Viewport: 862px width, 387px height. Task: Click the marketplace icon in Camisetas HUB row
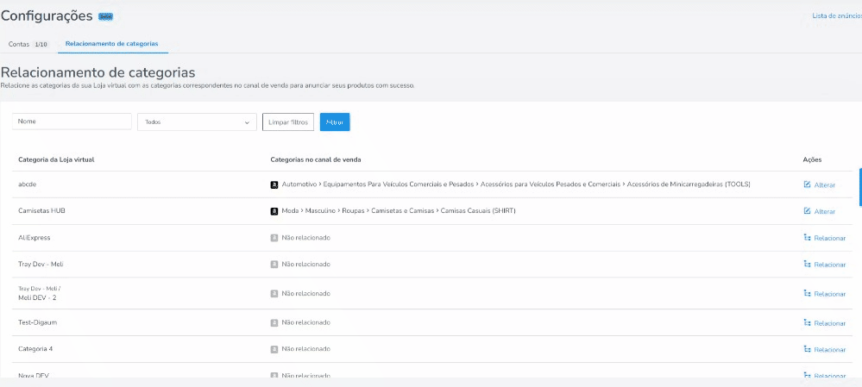point(274,211)
